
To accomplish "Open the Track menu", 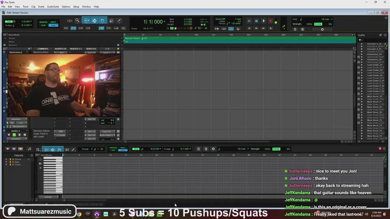I will [x=26, y=7].
